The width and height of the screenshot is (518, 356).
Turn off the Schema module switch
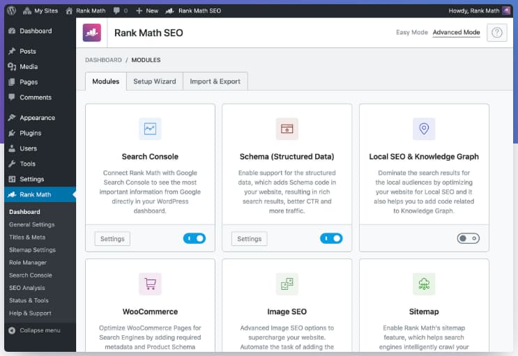tap(331, 238)
